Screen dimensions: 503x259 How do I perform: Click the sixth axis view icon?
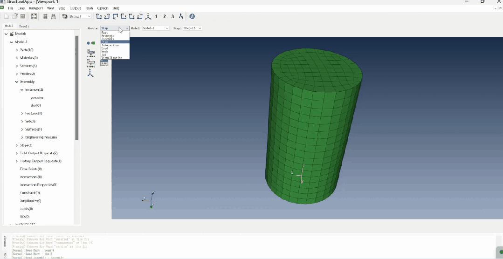pos(139,16)
